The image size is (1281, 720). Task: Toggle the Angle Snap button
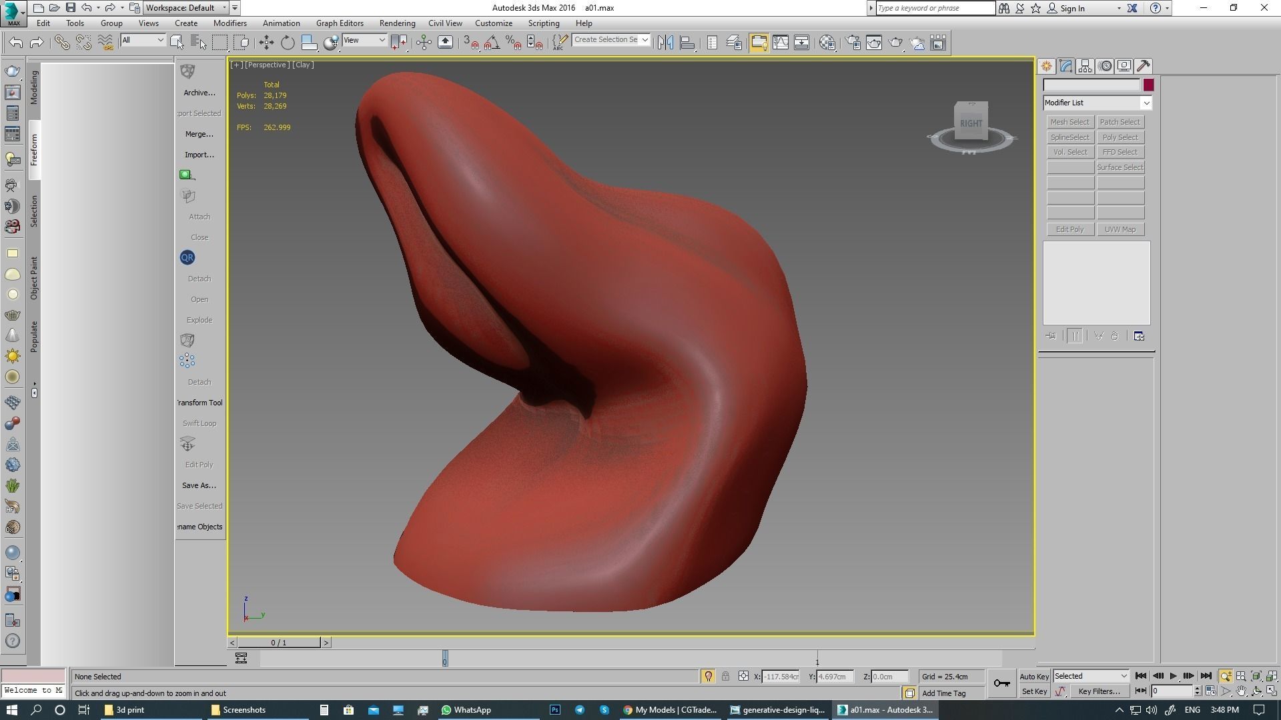point(492,43)
